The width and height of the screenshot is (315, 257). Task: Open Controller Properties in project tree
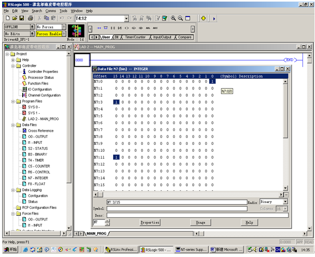coord(43,71)
